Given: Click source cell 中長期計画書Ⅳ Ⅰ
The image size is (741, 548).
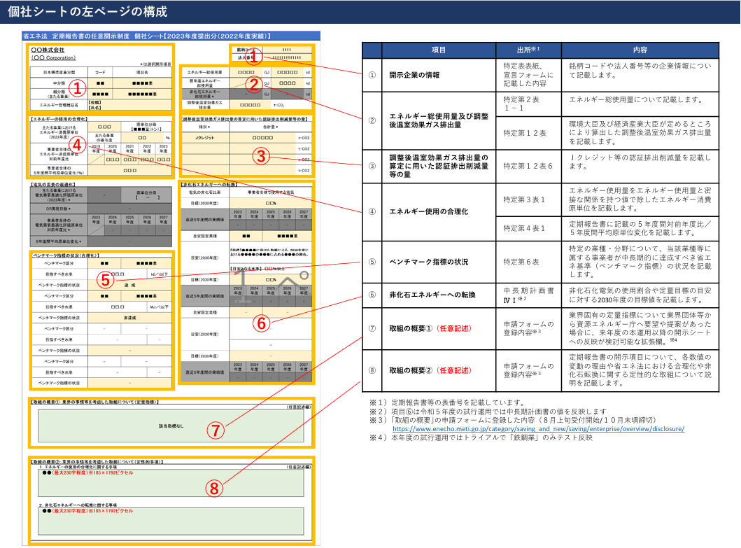Looking at the screenshot, I should [528, 295].
